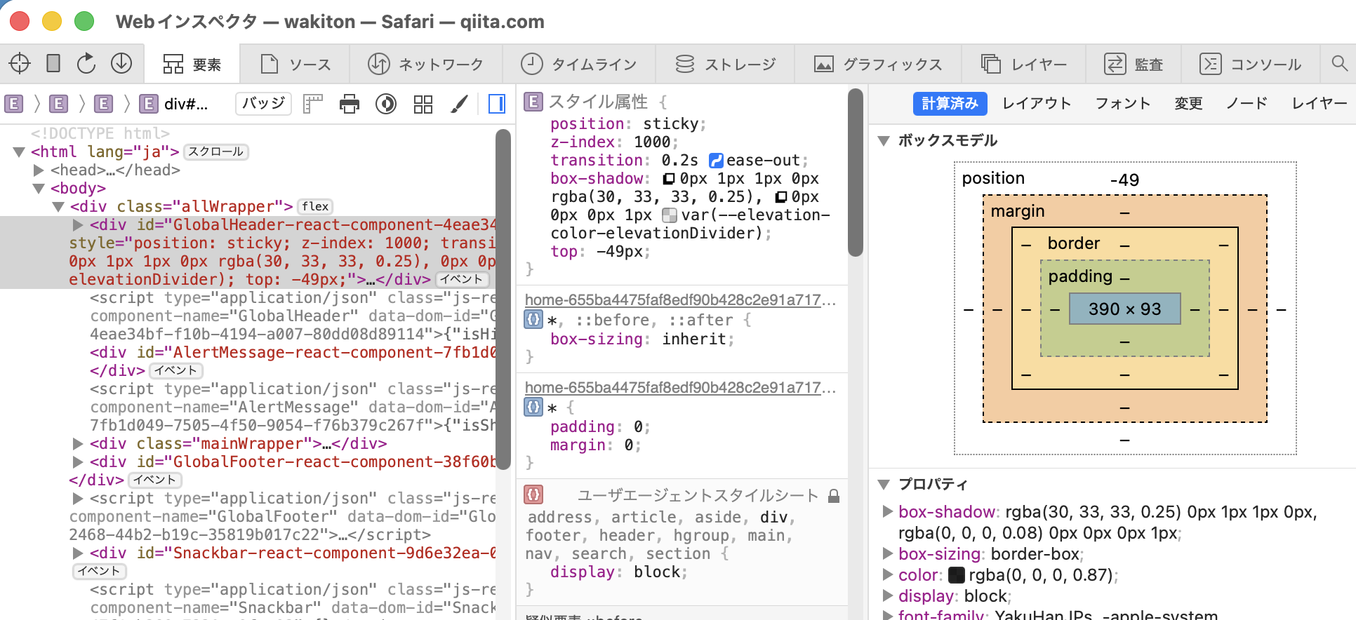1356x620 pixels.
Task: Toggle device/responsive design mode icon
Action: 53,64
